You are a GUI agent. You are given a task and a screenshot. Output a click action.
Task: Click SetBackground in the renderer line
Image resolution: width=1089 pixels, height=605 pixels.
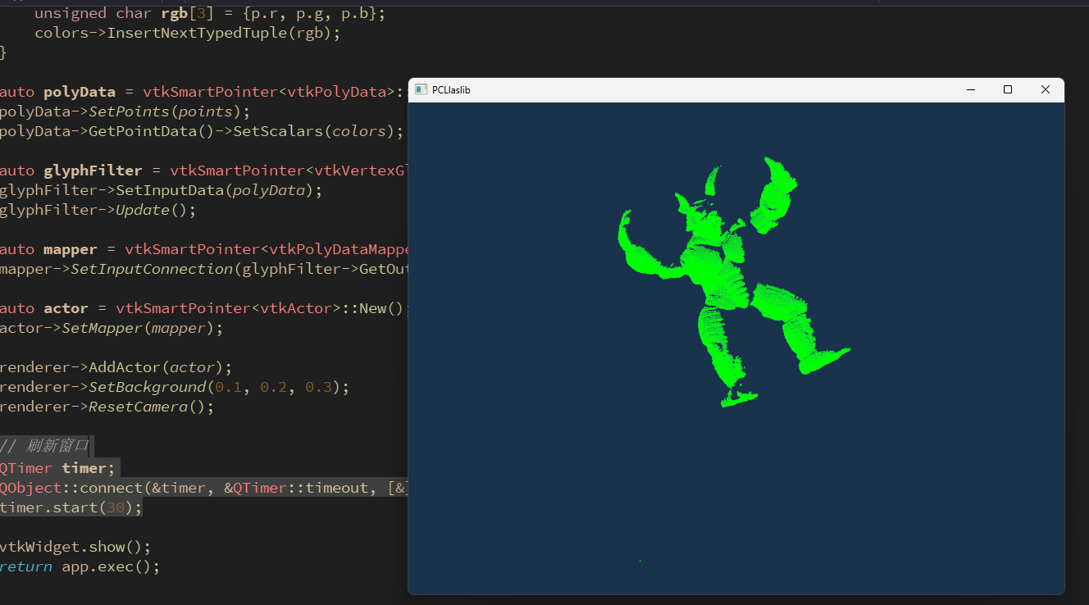(x=147, y=387)
